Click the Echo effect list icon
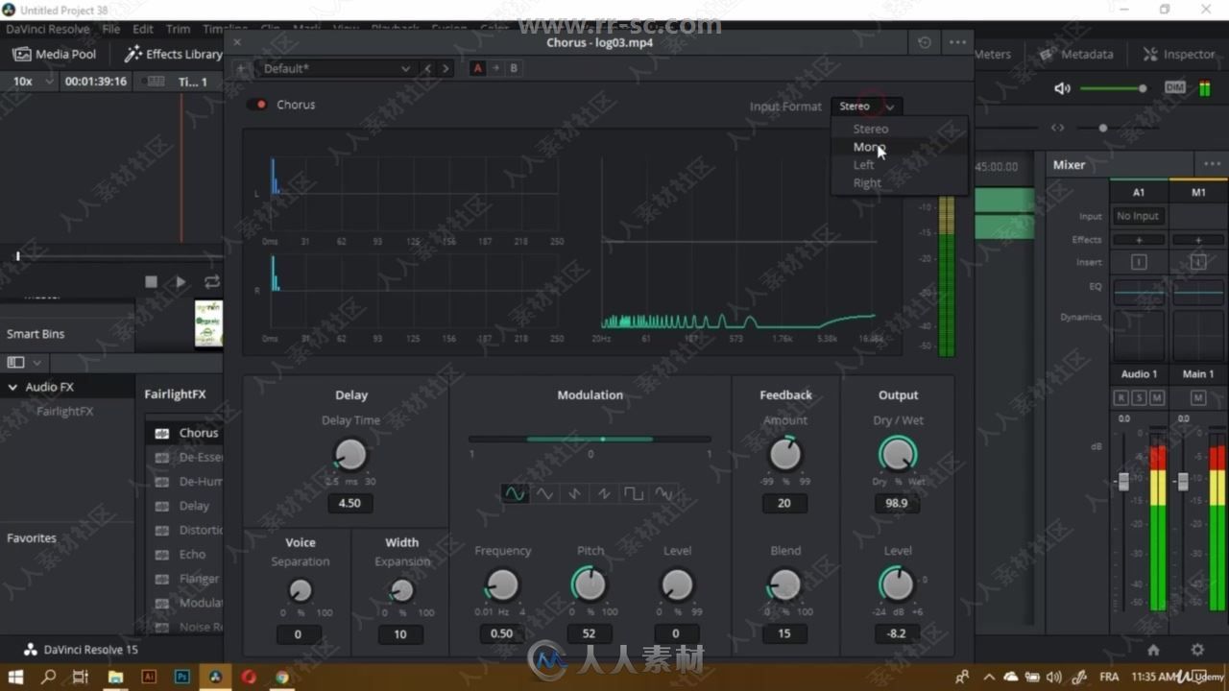The image size is (1229, 691). point(162,555)
